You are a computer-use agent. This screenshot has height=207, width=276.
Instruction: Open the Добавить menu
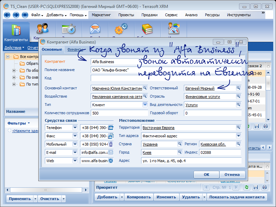click(57, 15)
